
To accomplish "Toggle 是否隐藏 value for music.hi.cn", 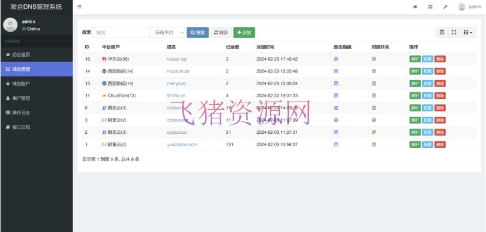I will pos(336,72).
